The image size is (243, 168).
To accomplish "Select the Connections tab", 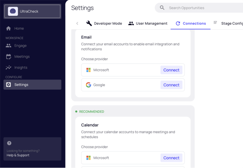I will pyautogui.click(x=191, y=23).
